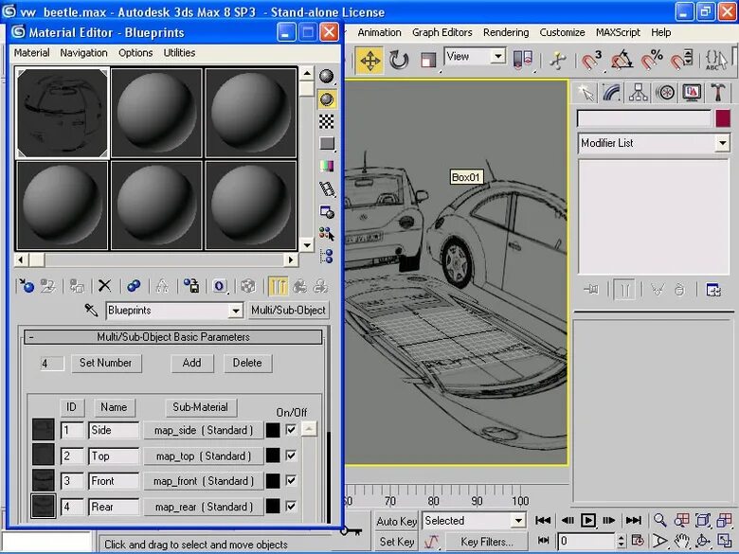Click the Sample UV Tiling icon
Screen dimensions: 739x554
point(327,143)
